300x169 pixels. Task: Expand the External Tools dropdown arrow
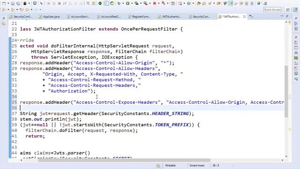point(150,3)
